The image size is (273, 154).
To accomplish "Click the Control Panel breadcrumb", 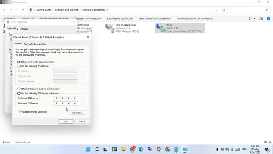I will tap(44, 10).
